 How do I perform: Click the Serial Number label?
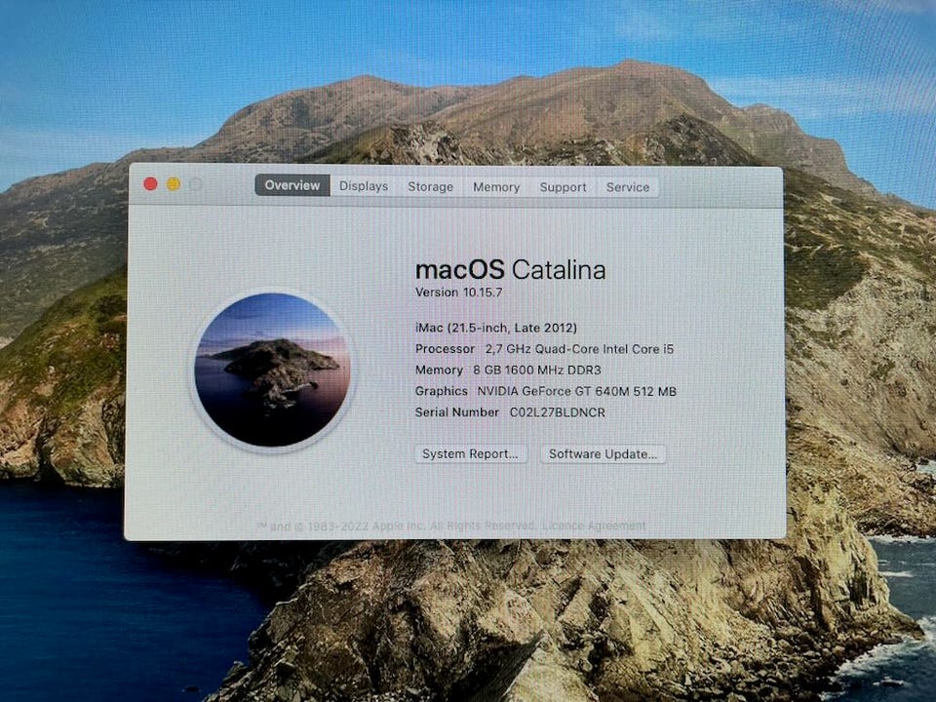tap(456, 411)
